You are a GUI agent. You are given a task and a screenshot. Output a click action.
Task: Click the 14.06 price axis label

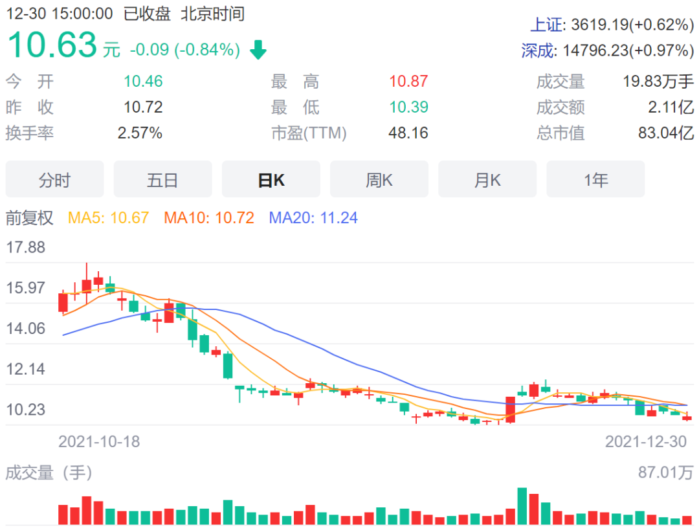(25, 328)
